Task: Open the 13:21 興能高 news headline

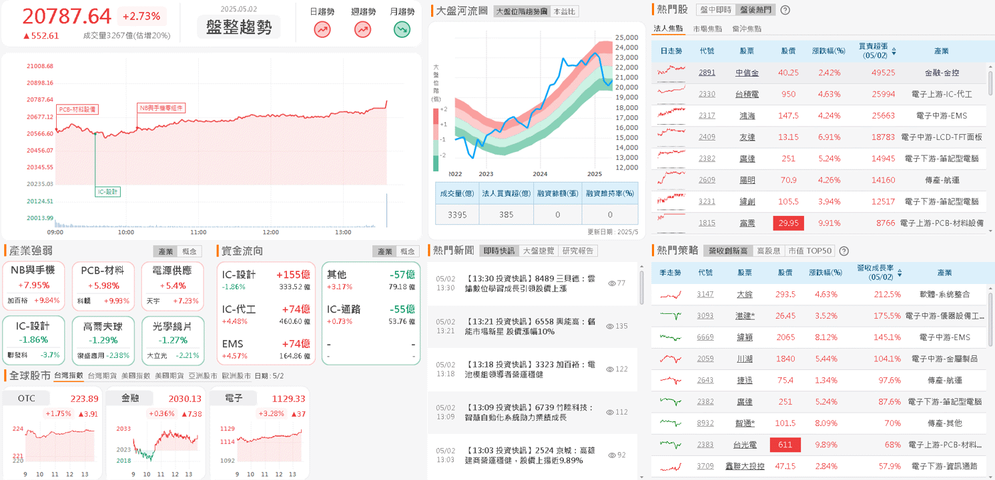Action: (530, 326)
